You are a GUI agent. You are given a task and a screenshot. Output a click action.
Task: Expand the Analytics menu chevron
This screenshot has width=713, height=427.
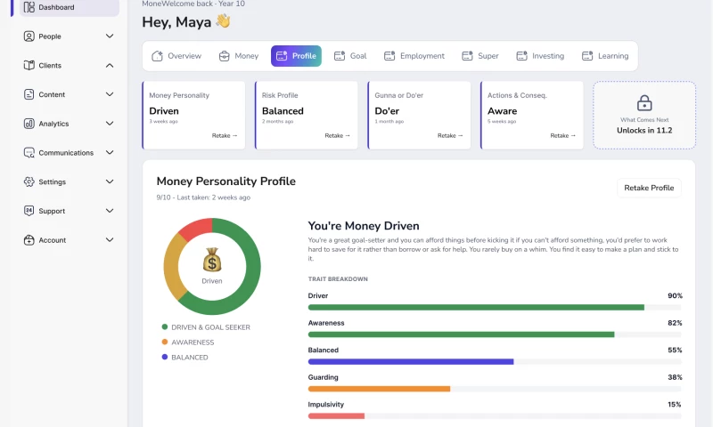[x=110, y=124]
